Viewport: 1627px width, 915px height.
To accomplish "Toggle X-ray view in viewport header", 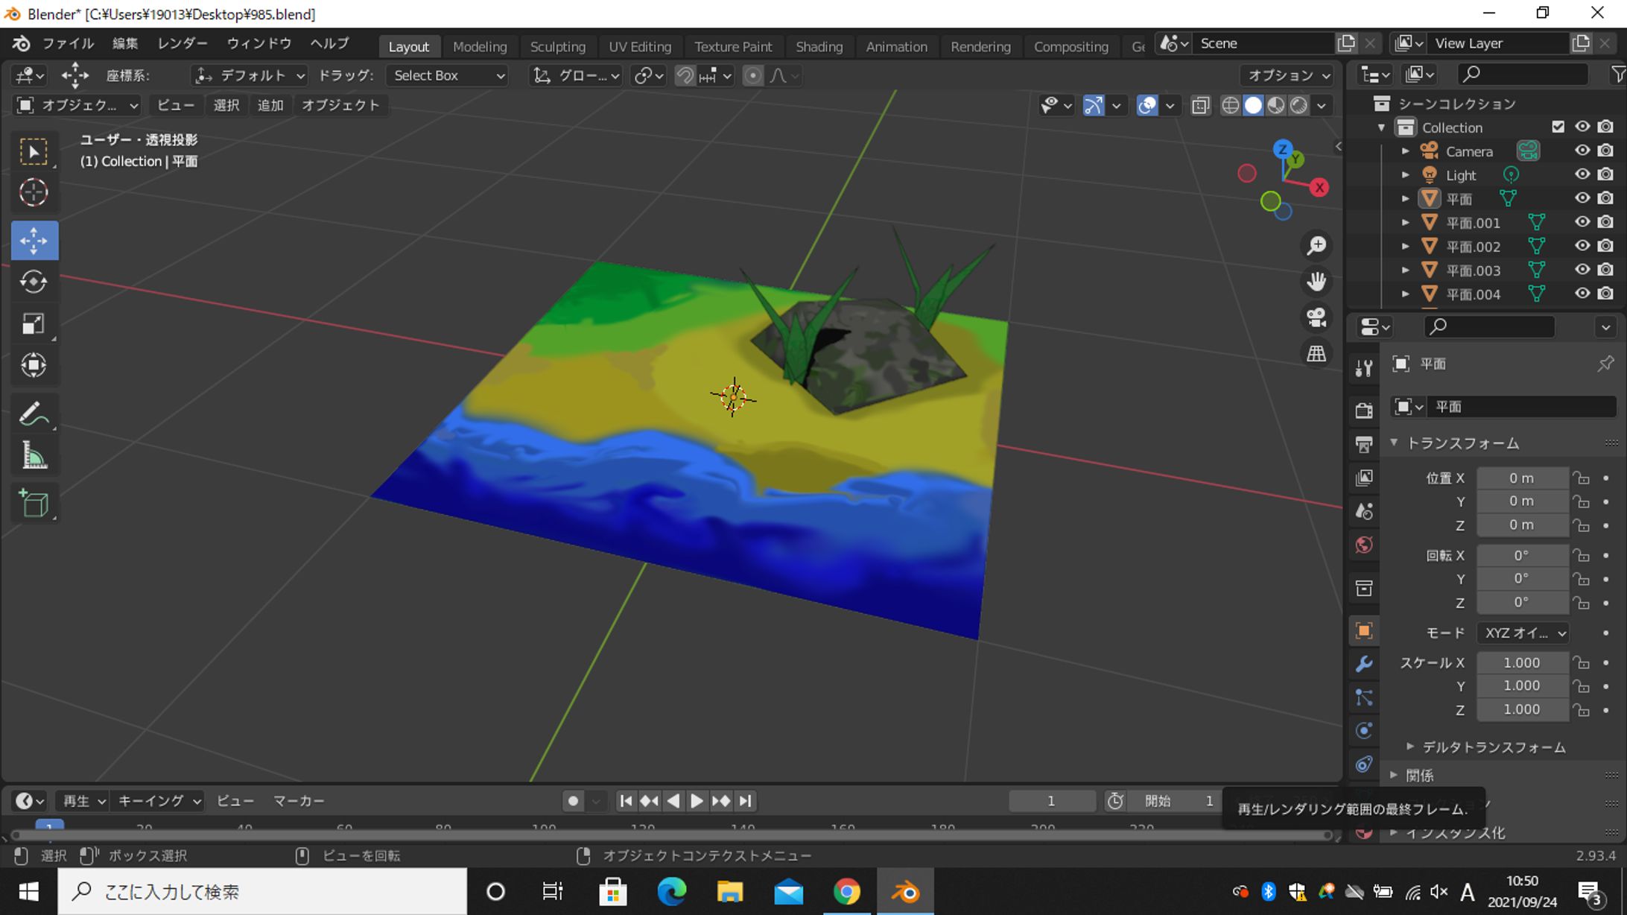I will [1199, 105].
